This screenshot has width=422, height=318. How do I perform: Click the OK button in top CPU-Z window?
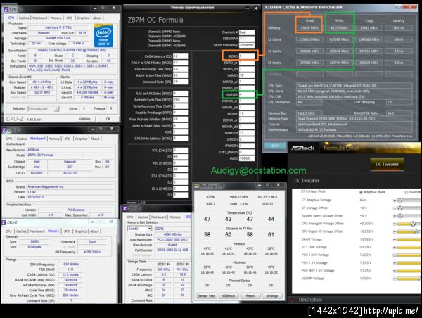(108, 119)
